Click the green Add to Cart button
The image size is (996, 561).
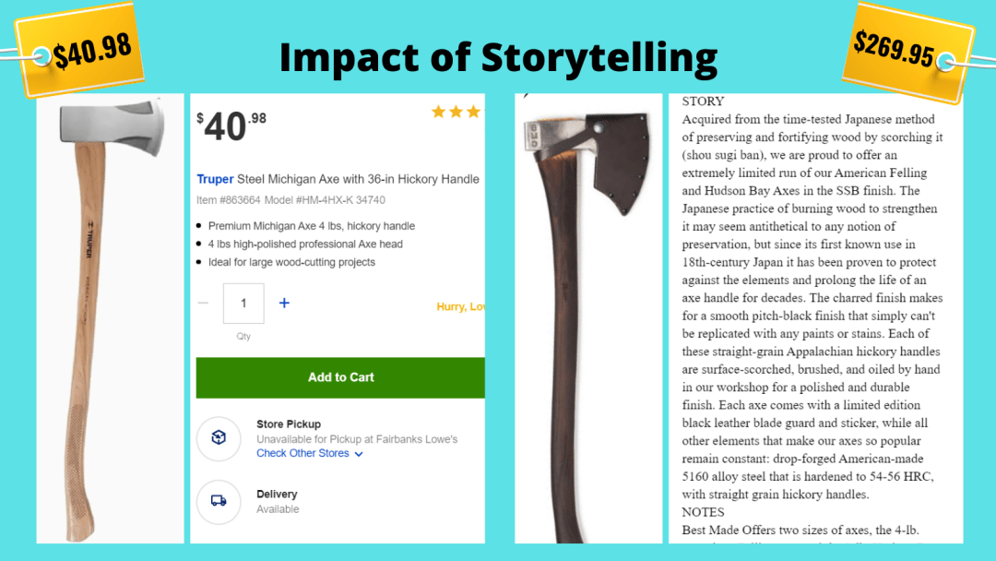(x=340, y=377)
